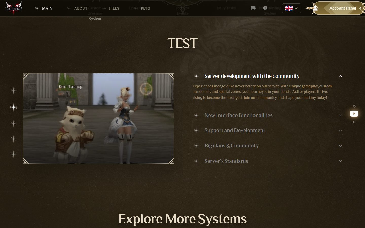
Task: Collapse Server development with the community section
Action: [x=268, y=76]
